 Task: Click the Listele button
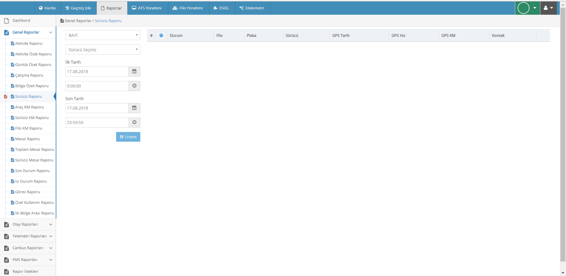pyautogui.click(x=128, y=137)
